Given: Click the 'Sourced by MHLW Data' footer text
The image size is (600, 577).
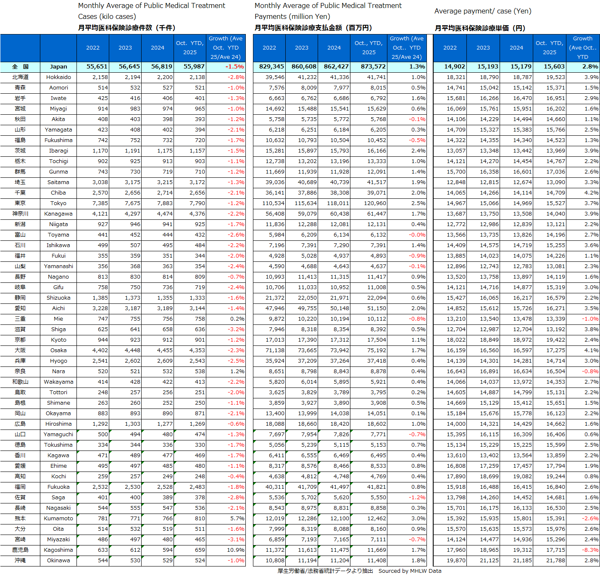Looking at the screenshot, I should 410,571.
